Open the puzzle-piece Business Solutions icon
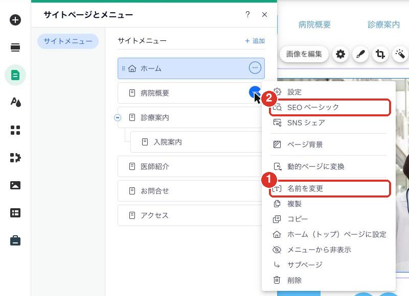Image resolution: width=409 pixels, height=296 pixels. point(15,158)
